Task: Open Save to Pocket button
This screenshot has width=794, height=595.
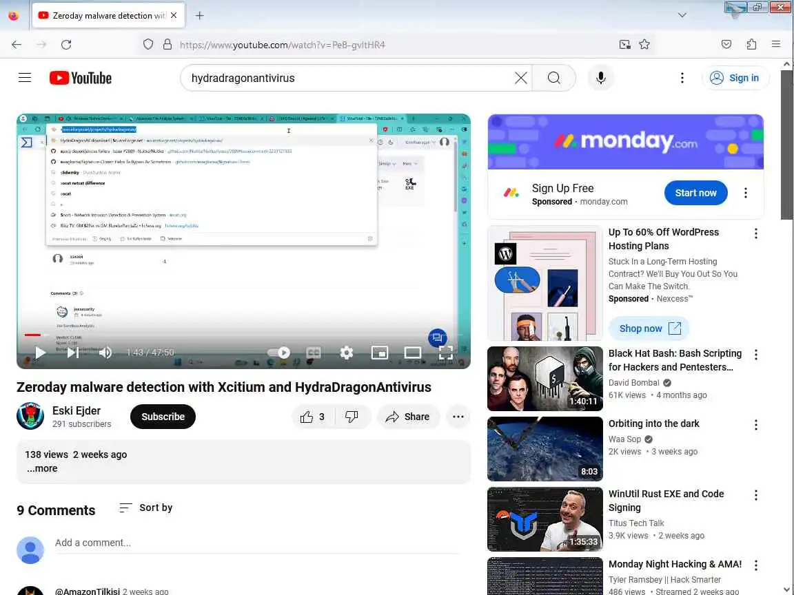Action: pos(726,45)
